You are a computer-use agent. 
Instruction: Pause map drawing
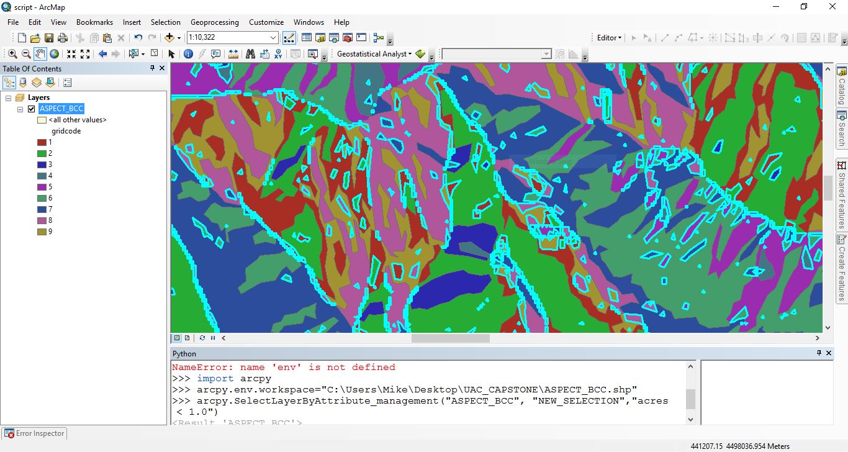click(x=213, y=338)
